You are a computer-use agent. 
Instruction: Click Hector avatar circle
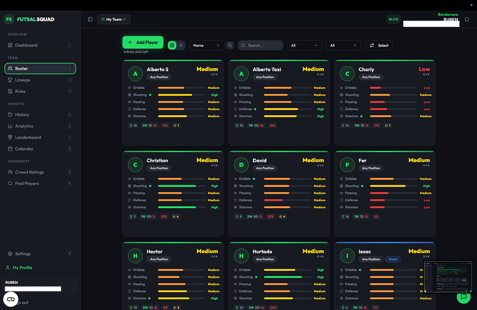pos(135,256)
